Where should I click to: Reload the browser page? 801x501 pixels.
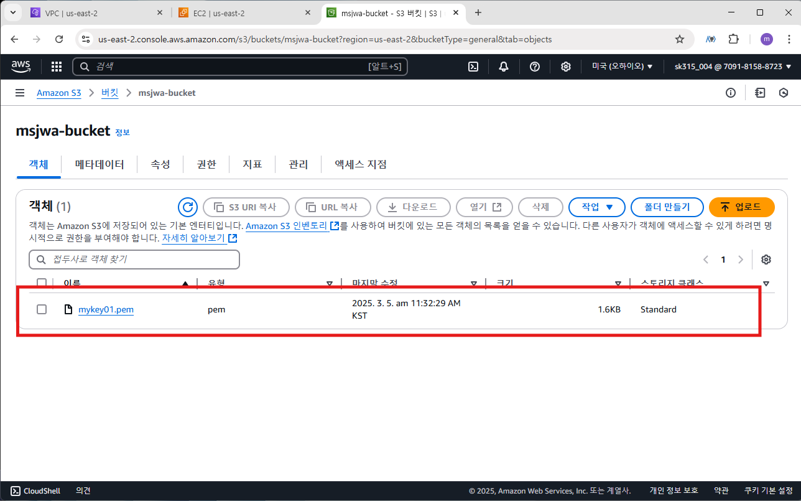click(x=59, y=39)
